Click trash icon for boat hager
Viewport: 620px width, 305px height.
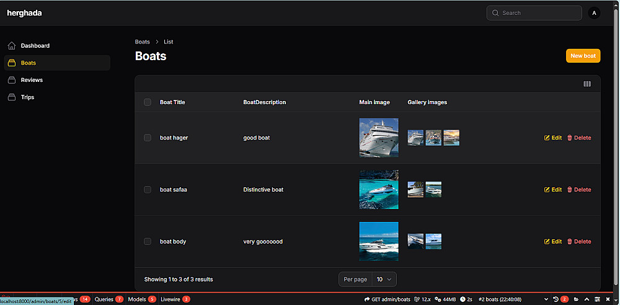(569, 138)
